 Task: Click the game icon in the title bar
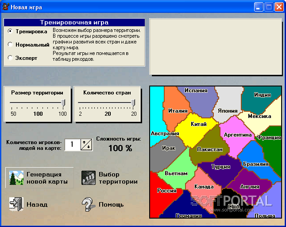click(5, 7)
